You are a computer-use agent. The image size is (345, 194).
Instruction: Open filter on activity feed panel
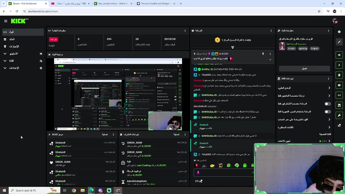coord(105,134)
